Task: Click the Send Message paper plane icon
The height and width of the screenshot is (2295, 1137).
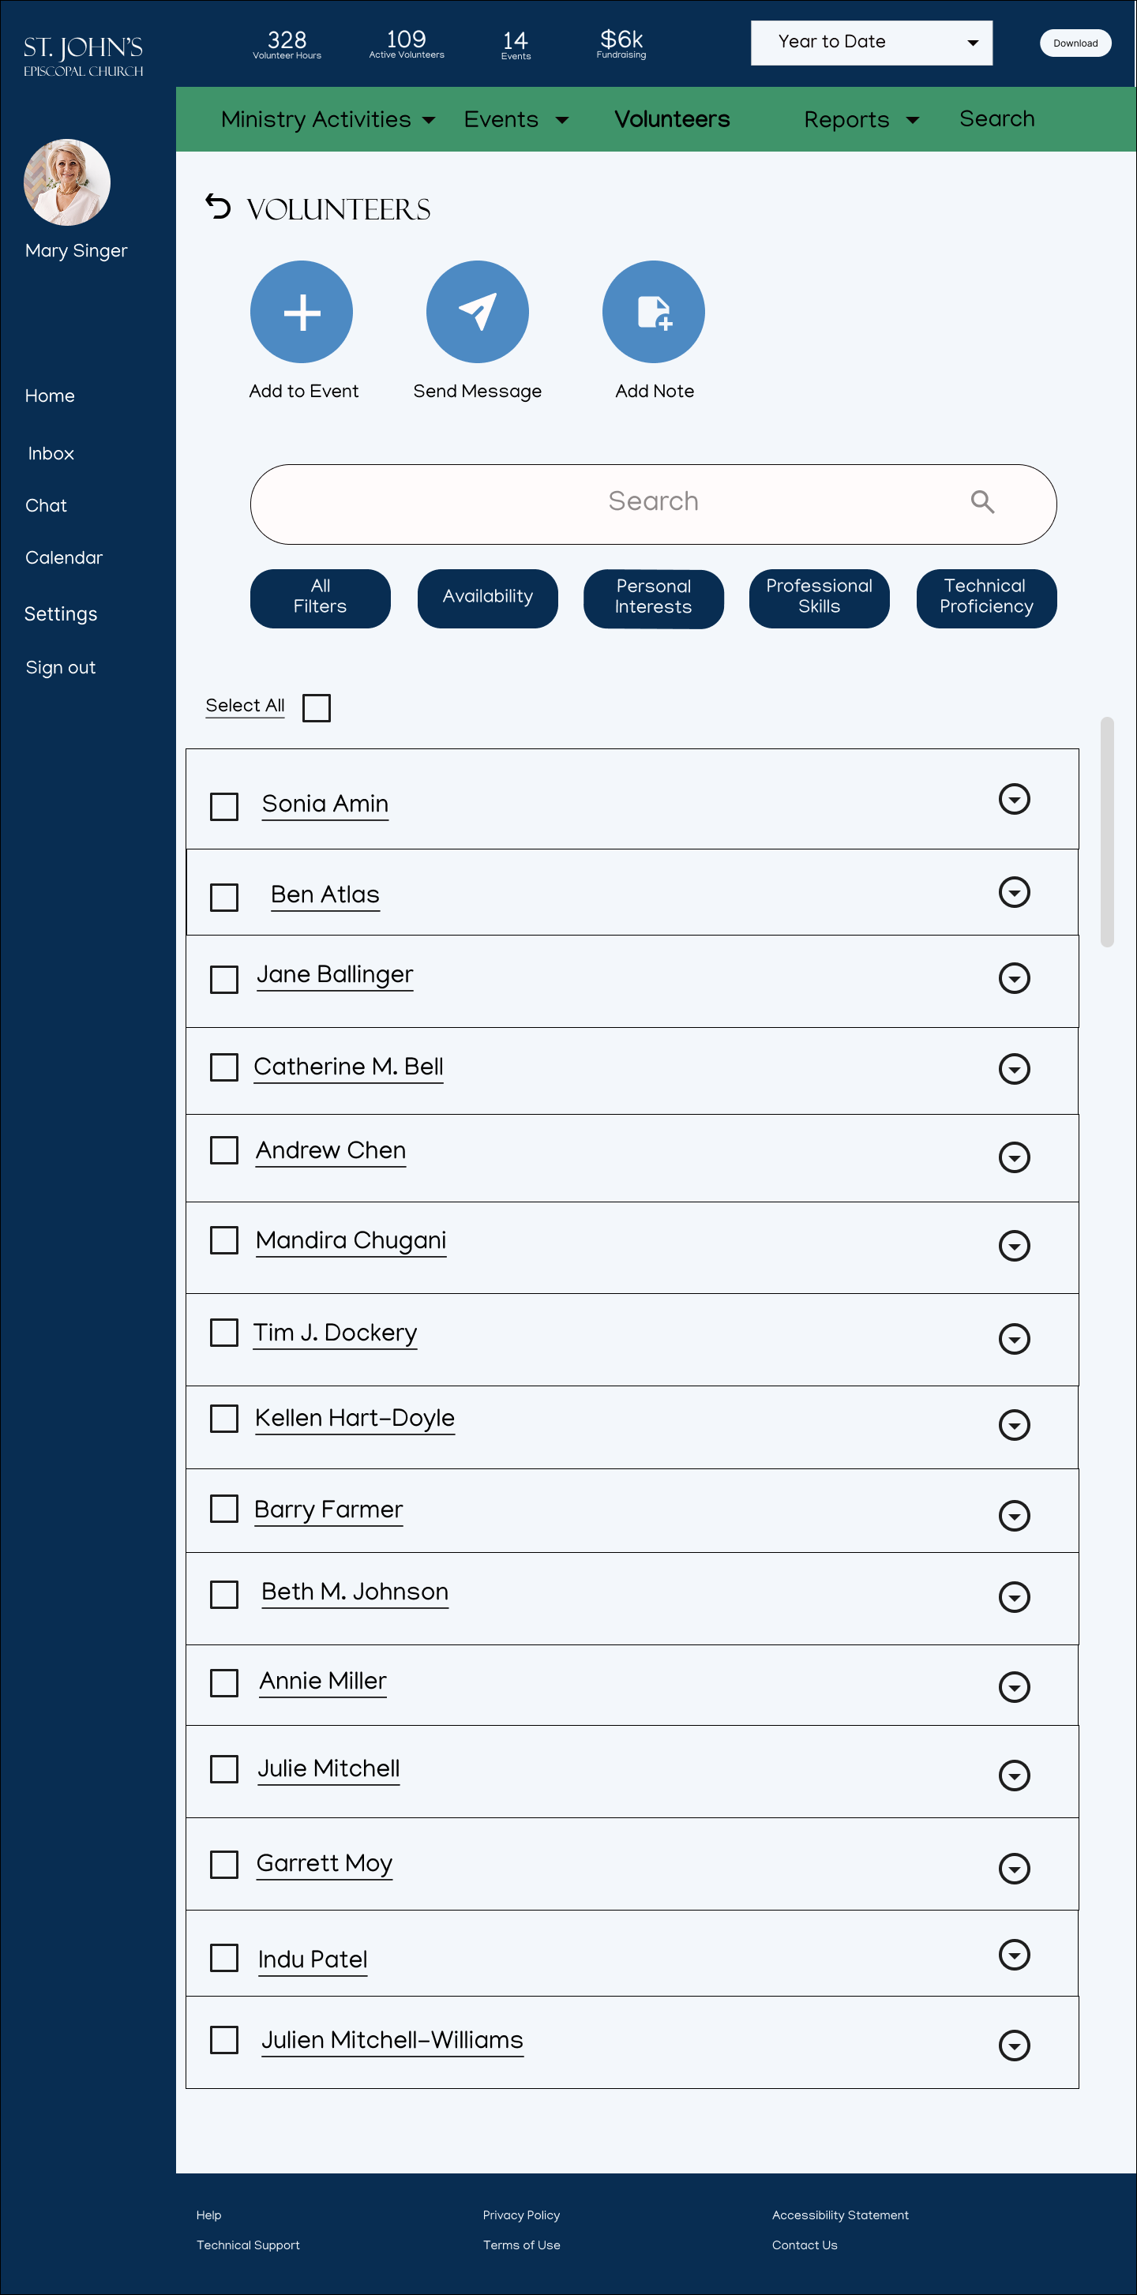Action: click(478, 312)
